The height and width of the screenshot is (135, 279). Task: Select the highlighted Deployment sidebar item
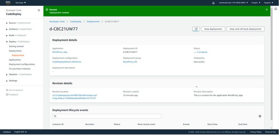[x=18, y=55]
